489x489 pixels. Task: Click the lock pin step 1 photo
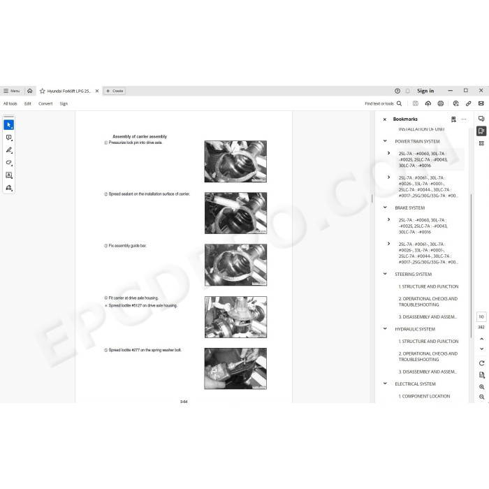pos(235,161)
